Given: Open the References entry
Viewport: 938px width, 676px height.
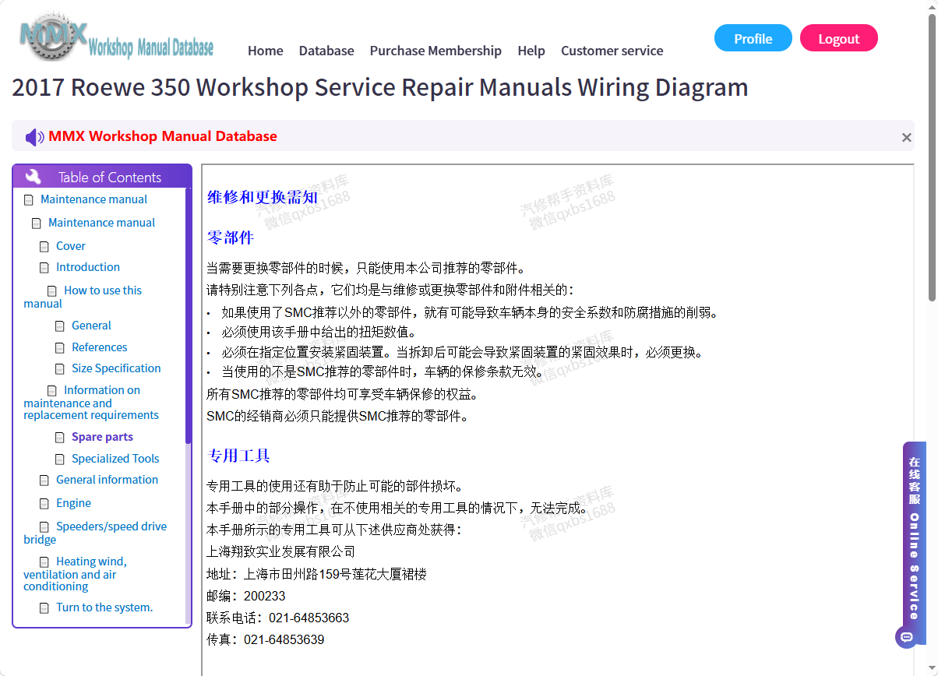Looking at the screenshot, I should pos(99,347).
